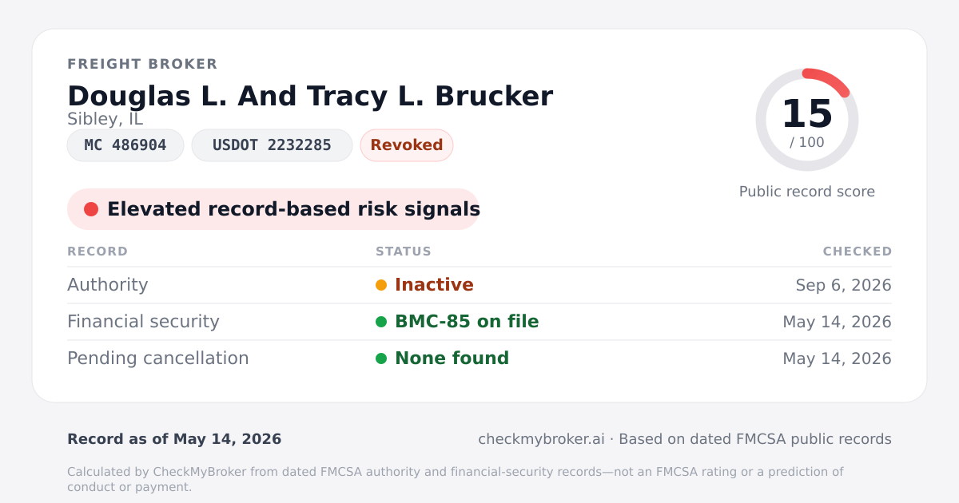Click the red arc on the score ring
The width and height of the screenshot is (959, 503).
click(x=829, y=79)
